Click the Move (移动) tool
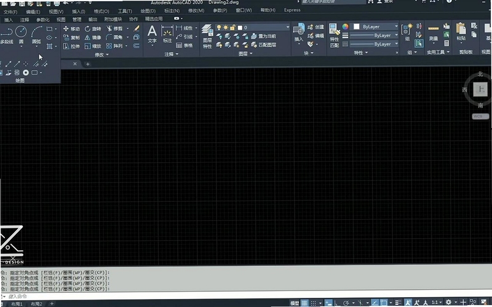Image resolution: width=492 pixels, height=307 pixels. tap(71, 29)
